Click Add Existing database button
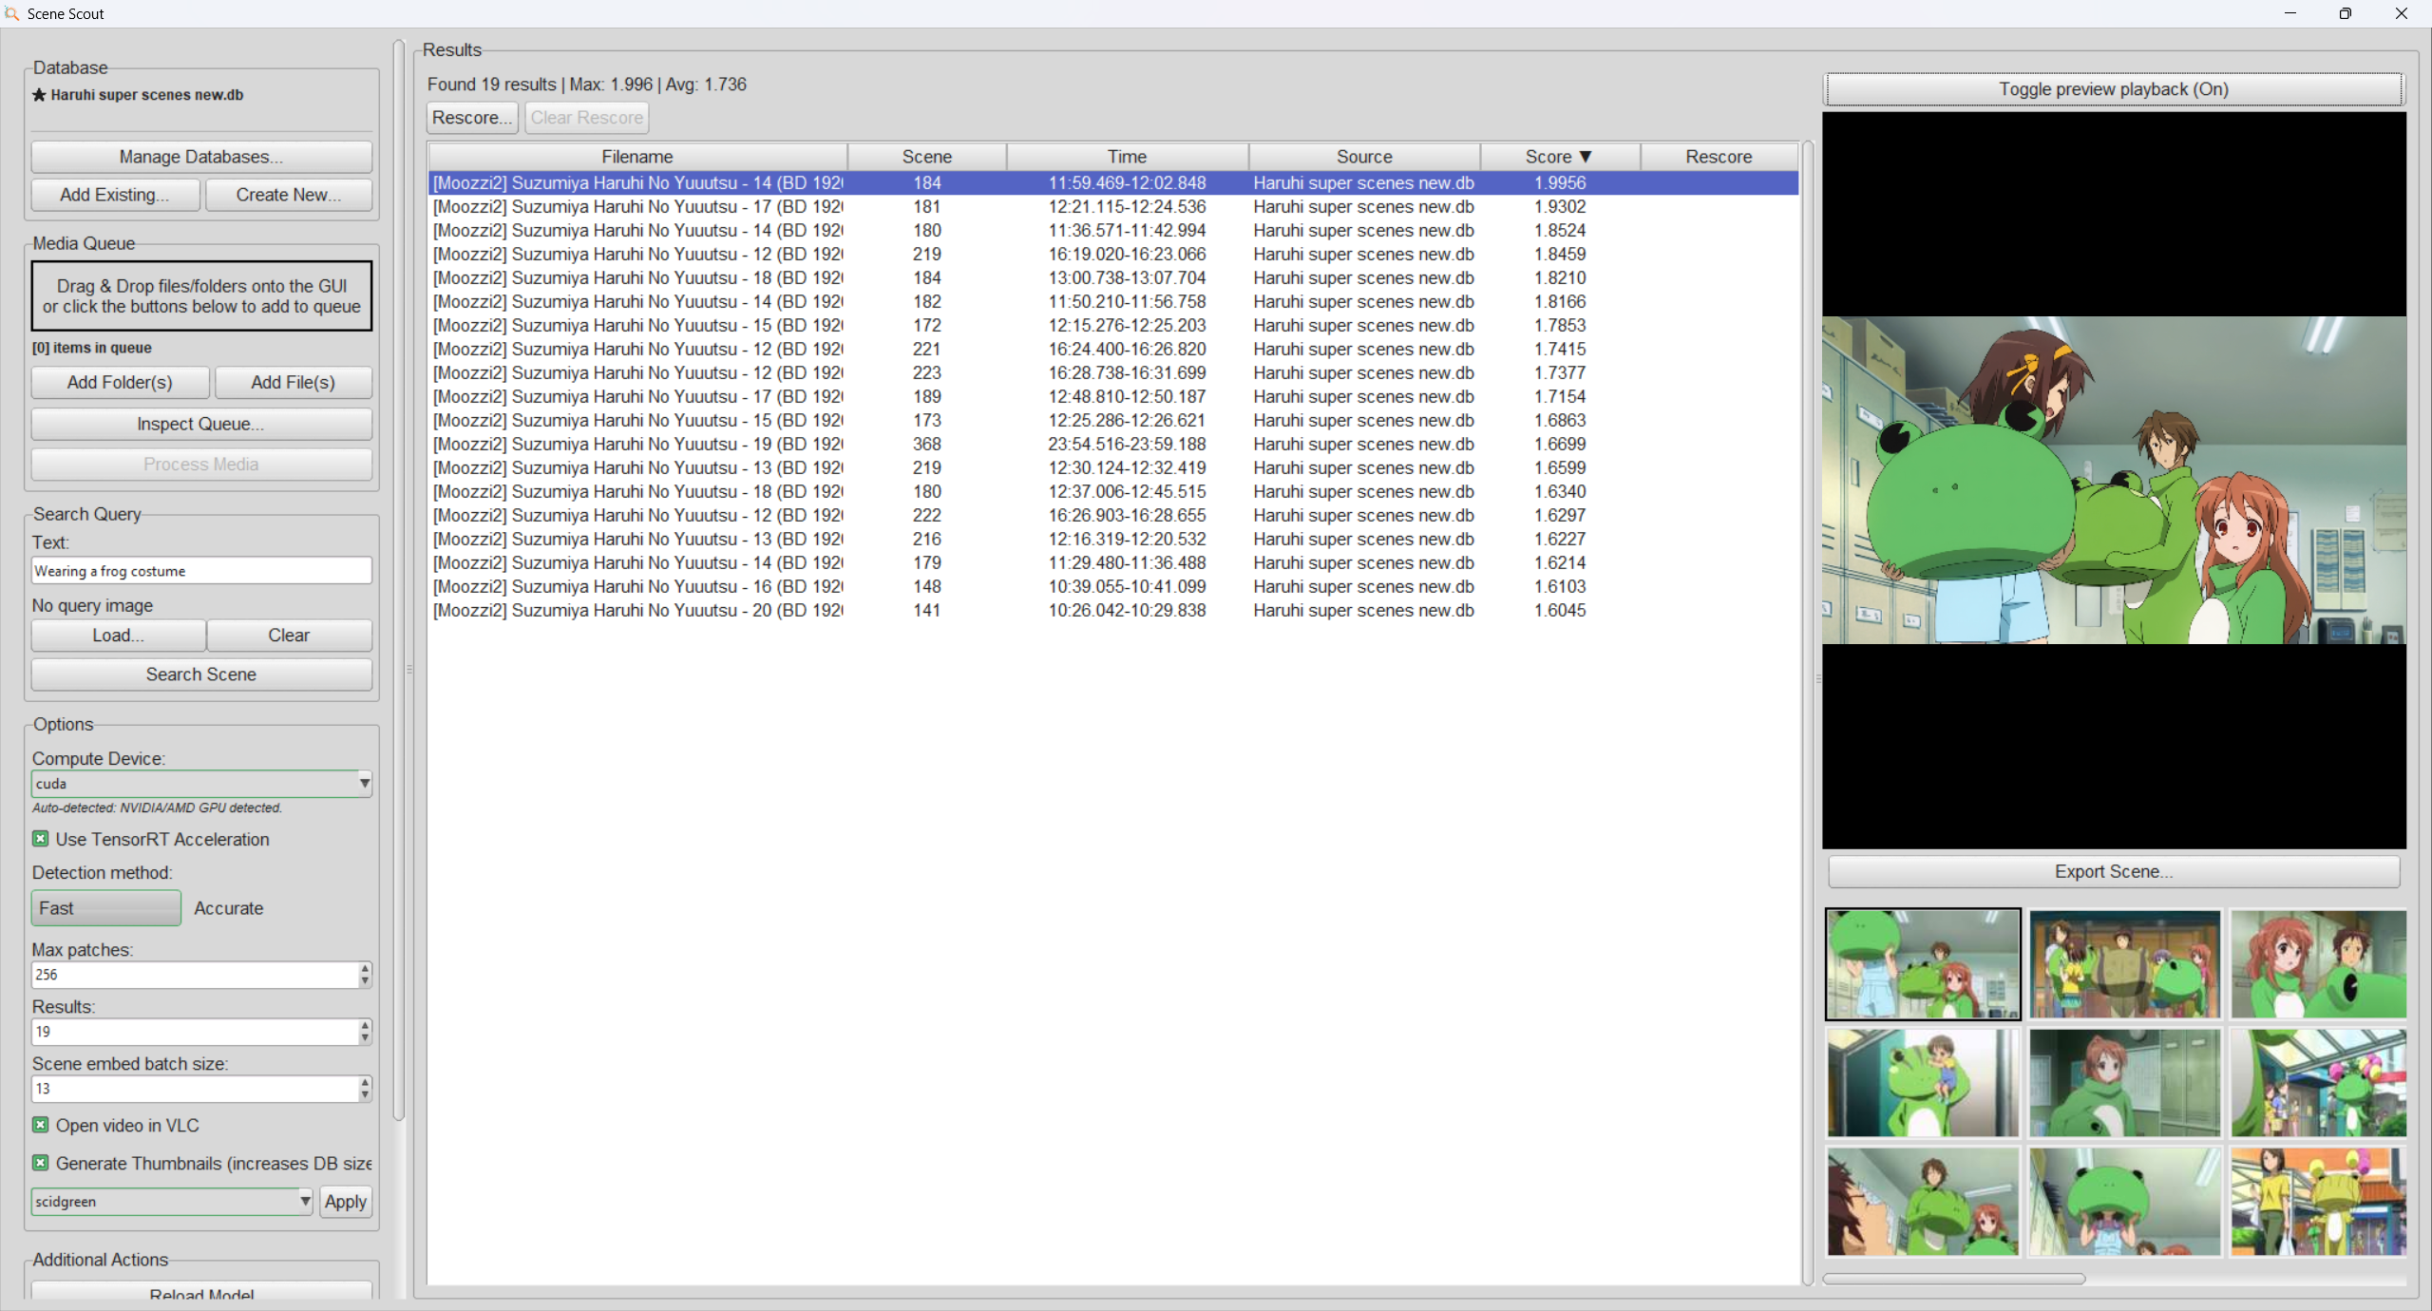Image resolution: width=2432 pixels, height=1311 pixels. coord(116,195)
